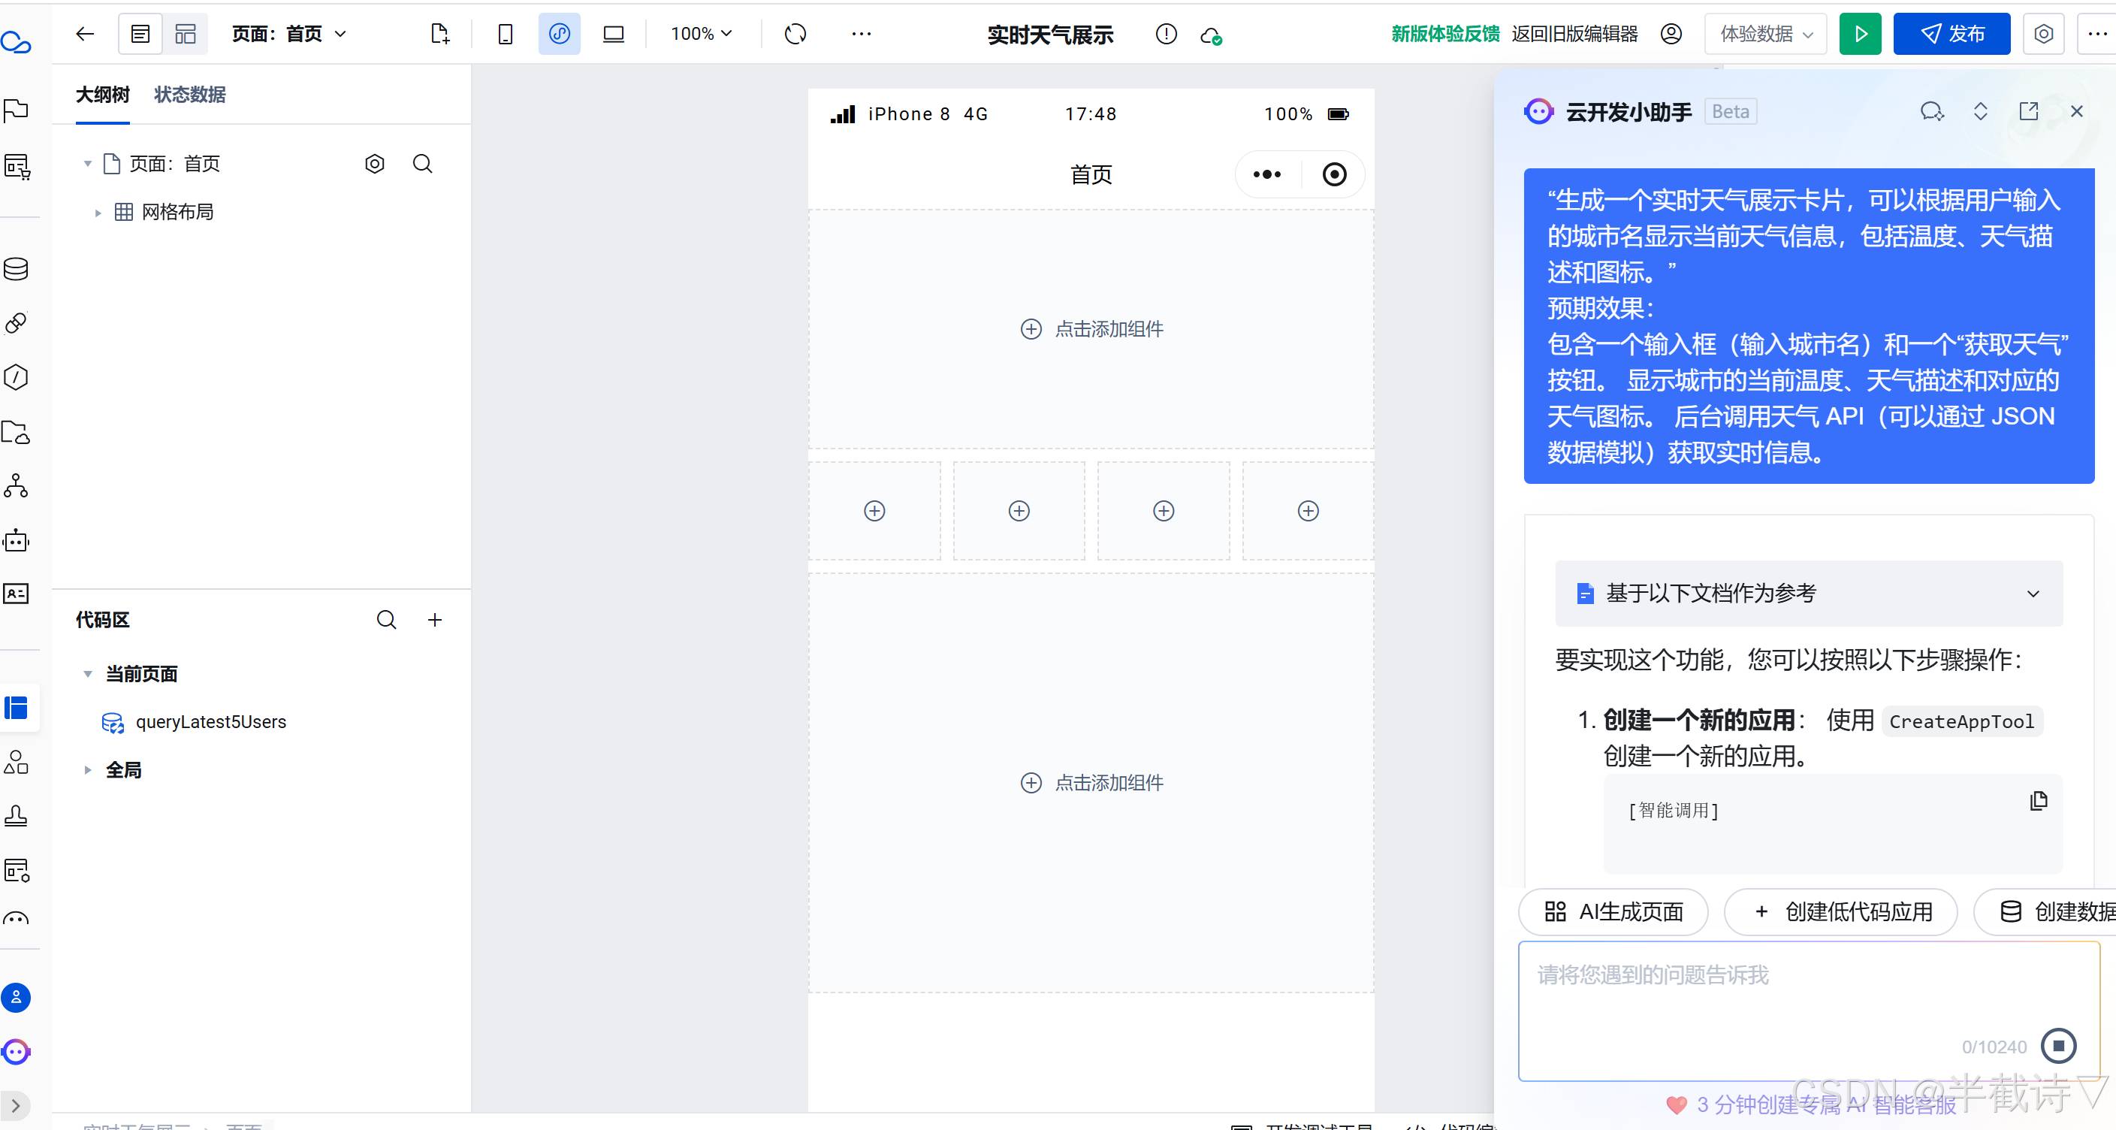Click the AI生成页面 quick action
Image resolution: width=2116 pixels, height=1130 pixels.
tap(1613, 911)
